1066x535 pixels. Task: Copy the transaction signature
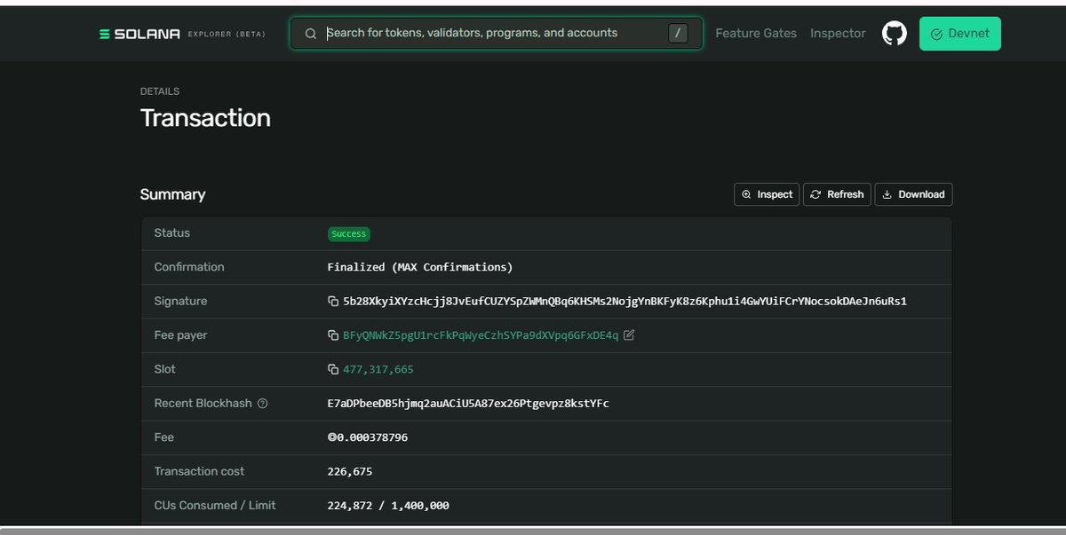pyautogui.click(x=333, y=302)
